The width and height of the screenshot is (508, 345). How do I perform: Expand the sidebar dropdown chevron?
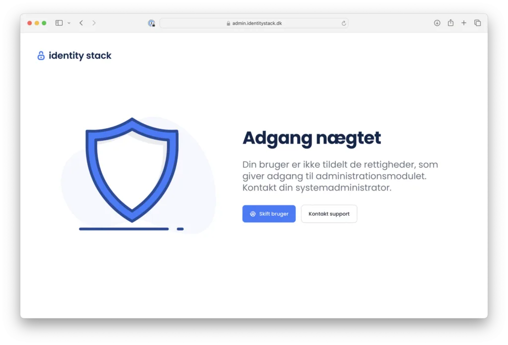click(x=69, y=23)
